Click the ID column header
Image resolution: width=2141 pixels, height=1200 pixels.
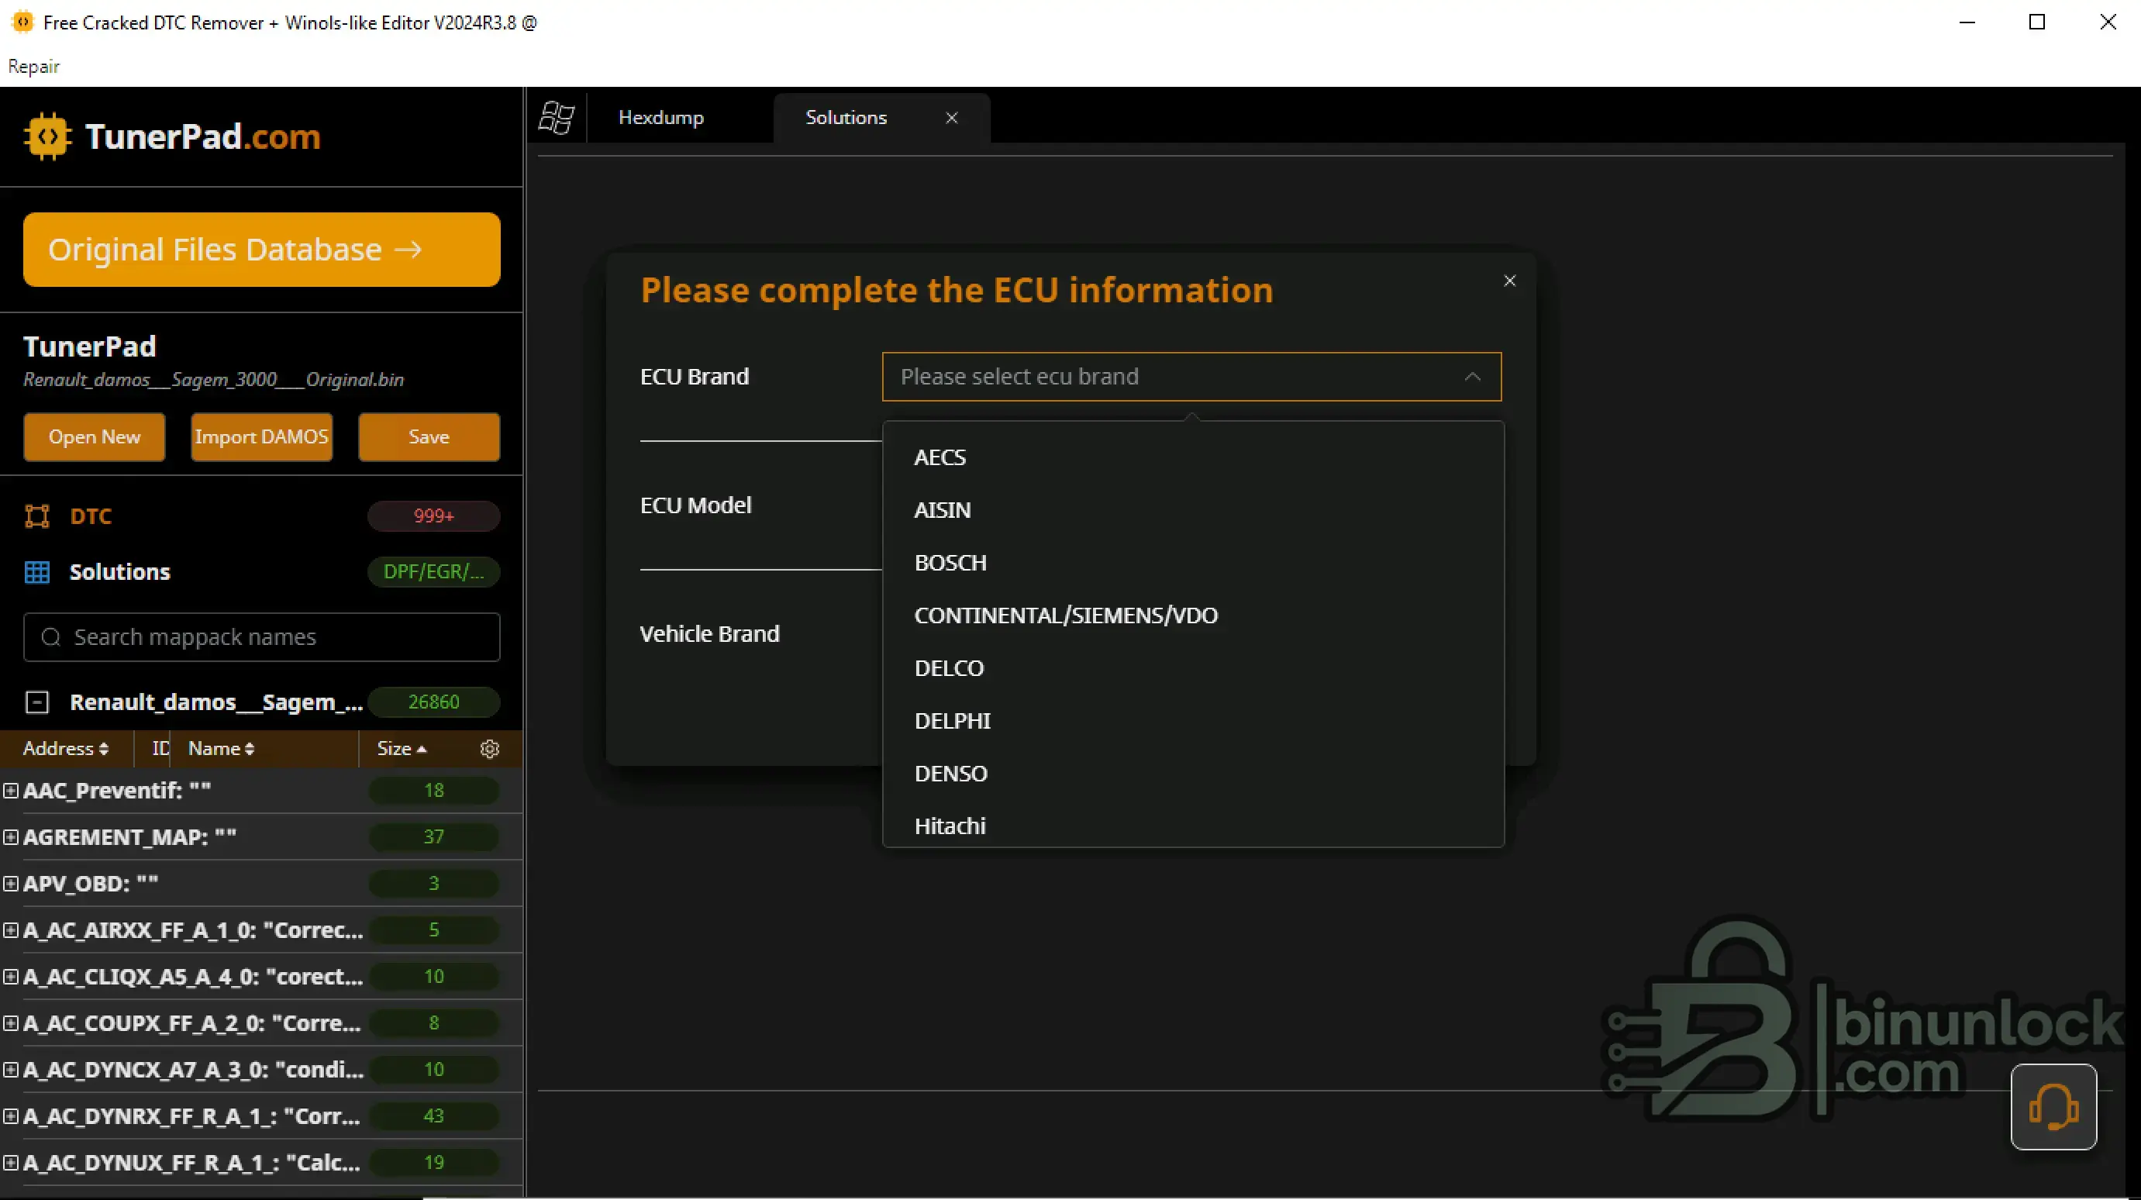(160, 749)
